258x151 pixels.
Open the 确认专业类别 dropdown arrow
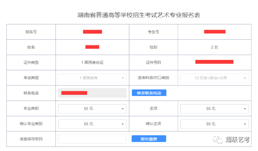coord(123,124)
